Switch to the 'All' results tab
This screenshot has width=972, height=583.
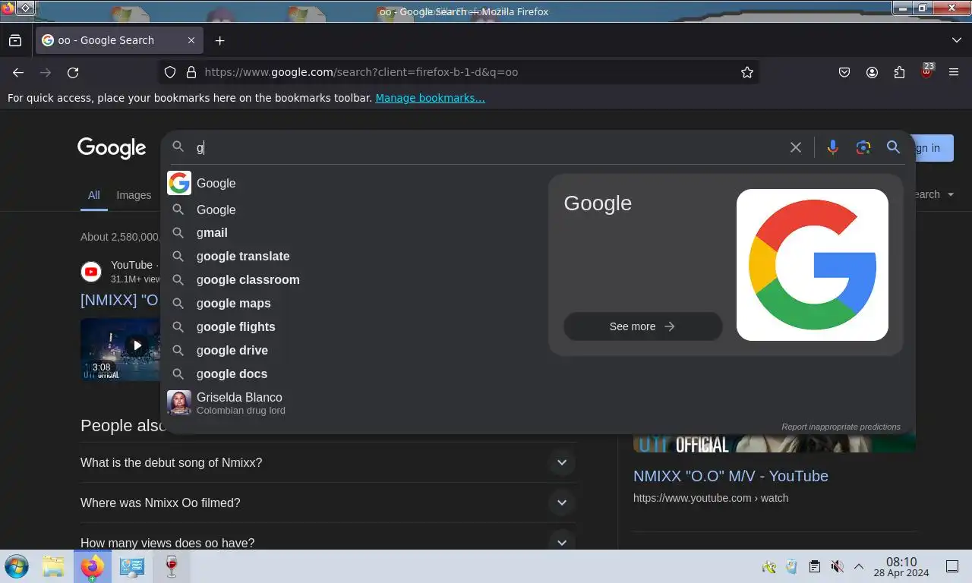coord(93,195)
